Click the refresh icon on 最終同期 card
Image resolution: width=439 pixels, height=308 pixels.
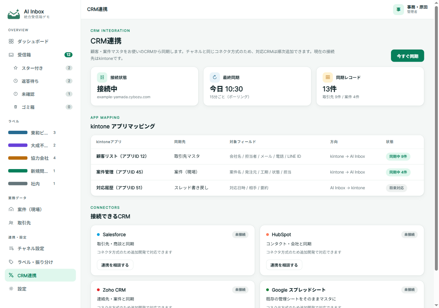(215, 77)
